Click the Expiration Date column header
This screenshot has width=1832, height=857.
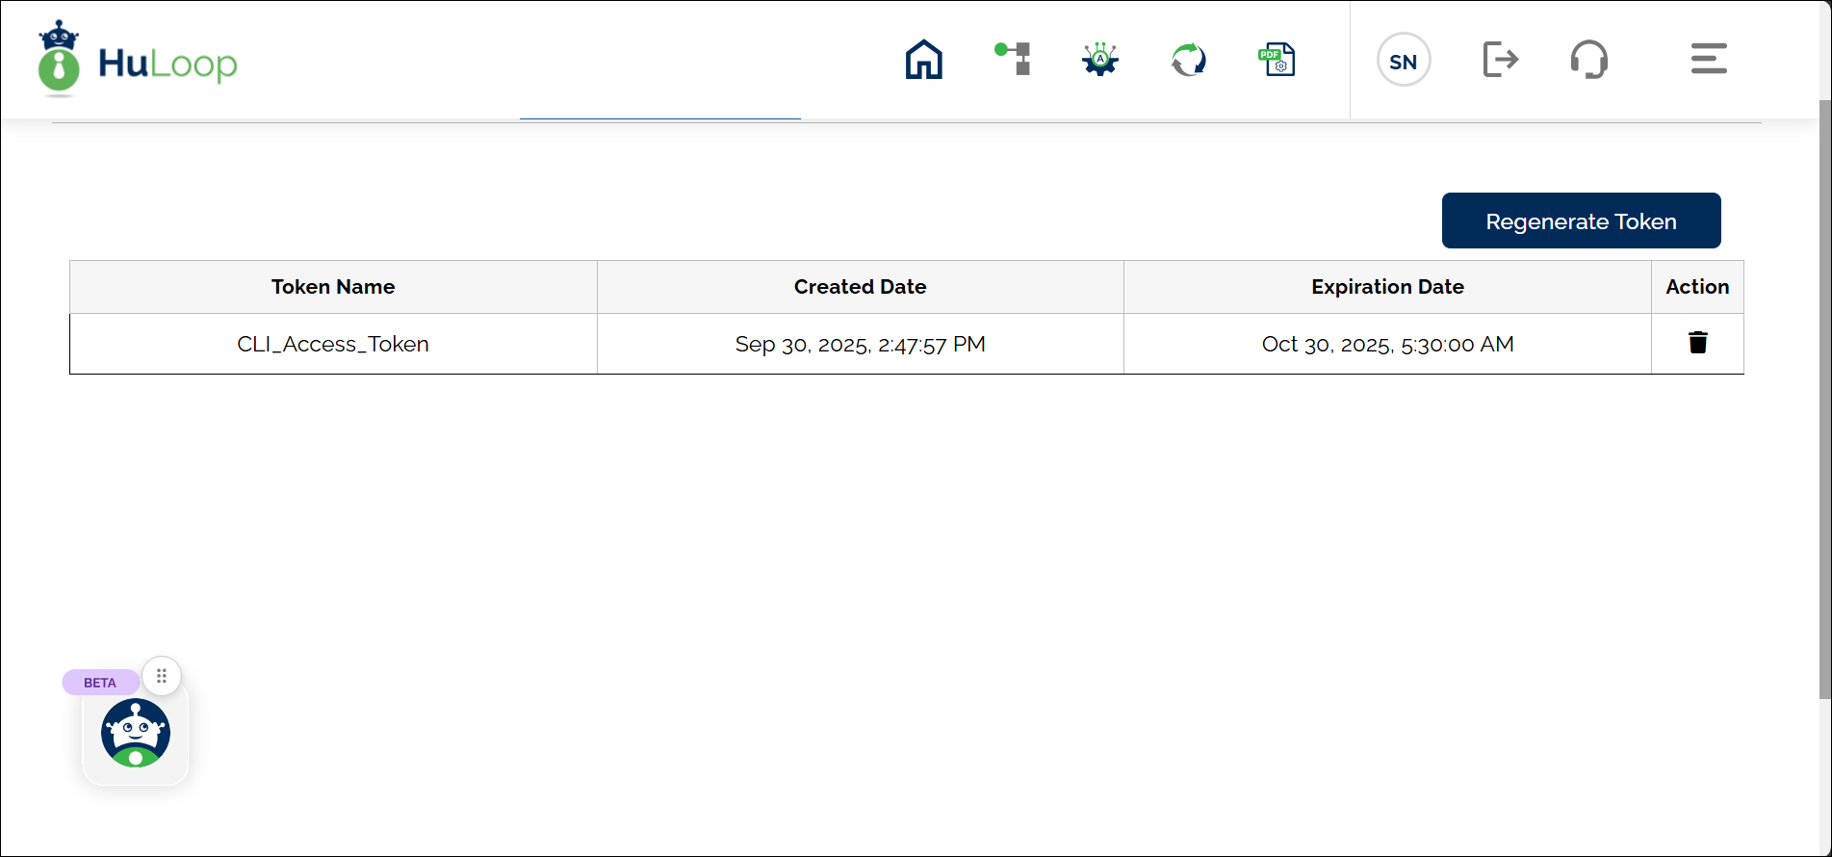[x=1387, y=287]
